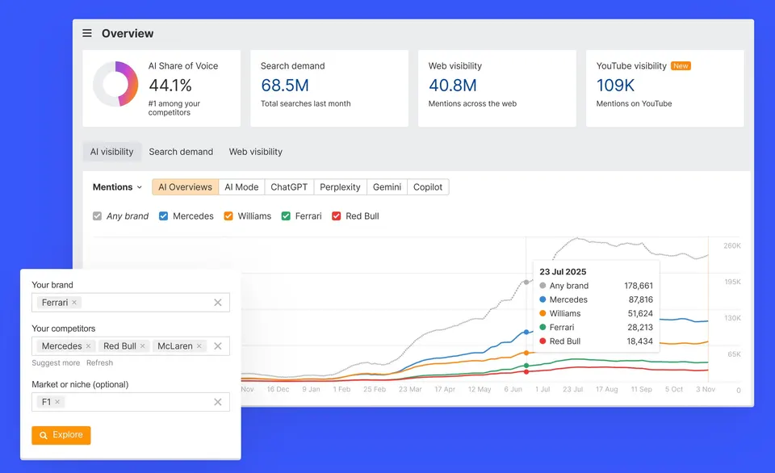The width and height of the screenshot is (775, 473).
Task: Switch to the AI visibility tab
Action: point(111,152)
